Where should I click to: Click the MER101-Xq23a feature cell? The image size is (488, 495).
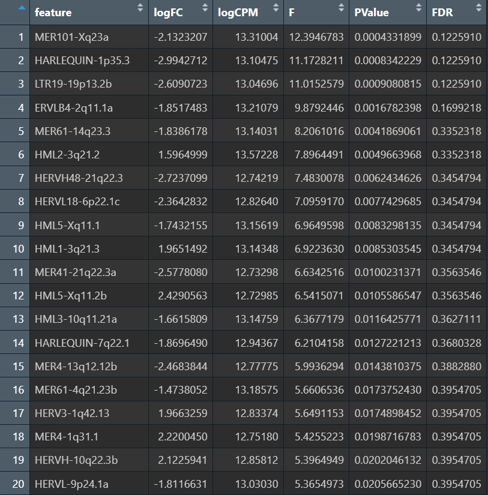[x=71, y=37]
